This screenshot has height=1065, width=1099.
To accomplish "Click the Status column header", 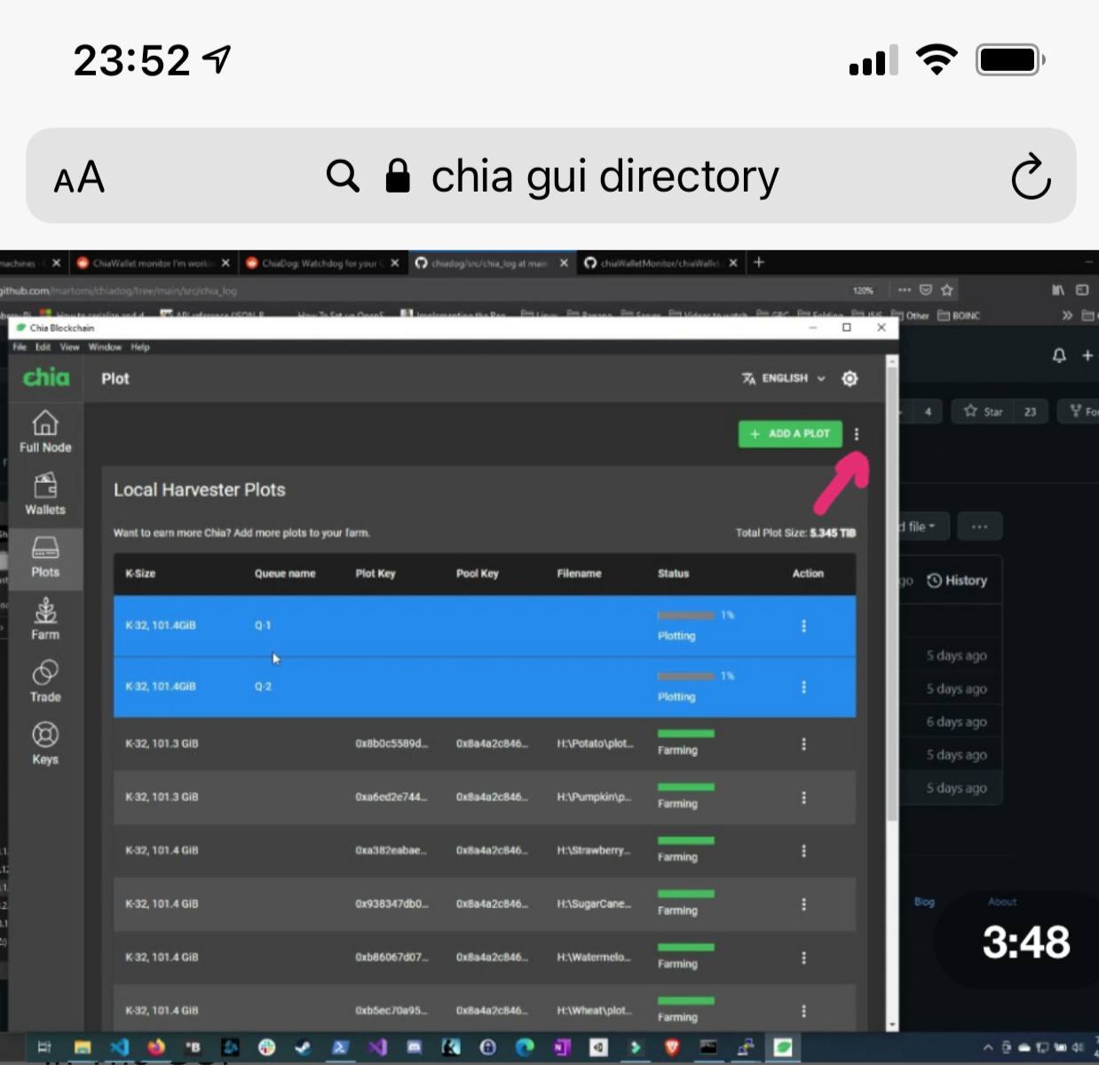I will [673, 573].
